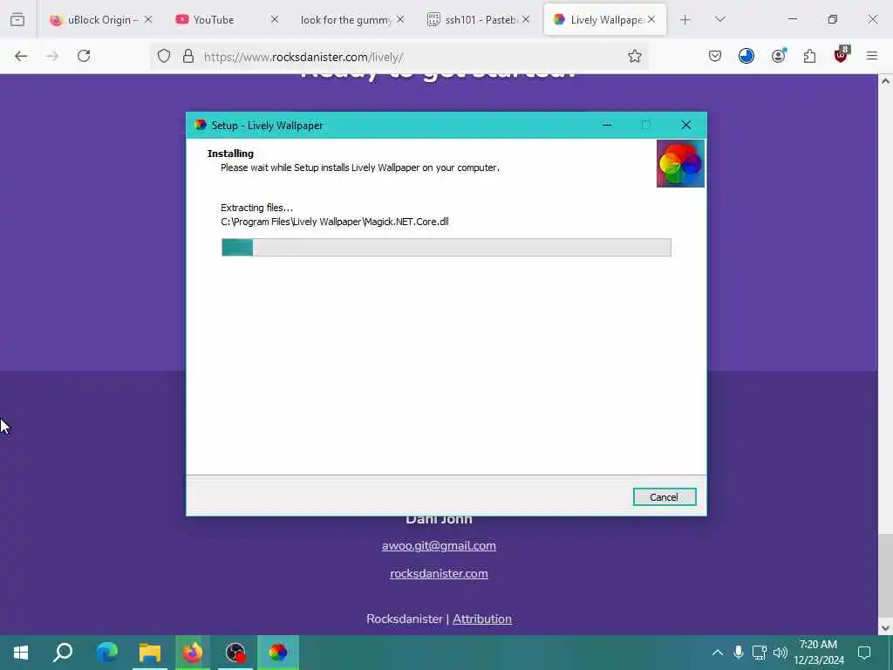The height and width of the screenshot is (670, 893).
Task: Close the uBlock Origin tab
Action: pos(148,19)
